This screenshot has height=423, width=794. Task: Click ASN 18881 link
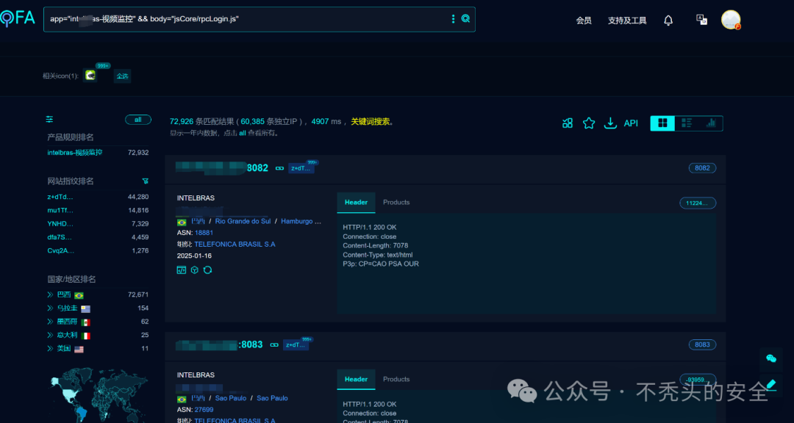point(204,233)
